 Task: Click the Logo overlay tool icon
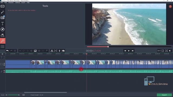52,51
